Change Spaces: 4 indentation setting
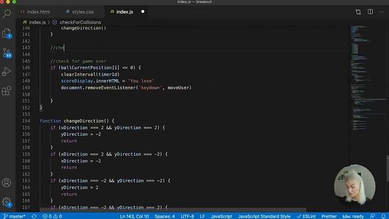The image size is (389, 219). (165, 217)
